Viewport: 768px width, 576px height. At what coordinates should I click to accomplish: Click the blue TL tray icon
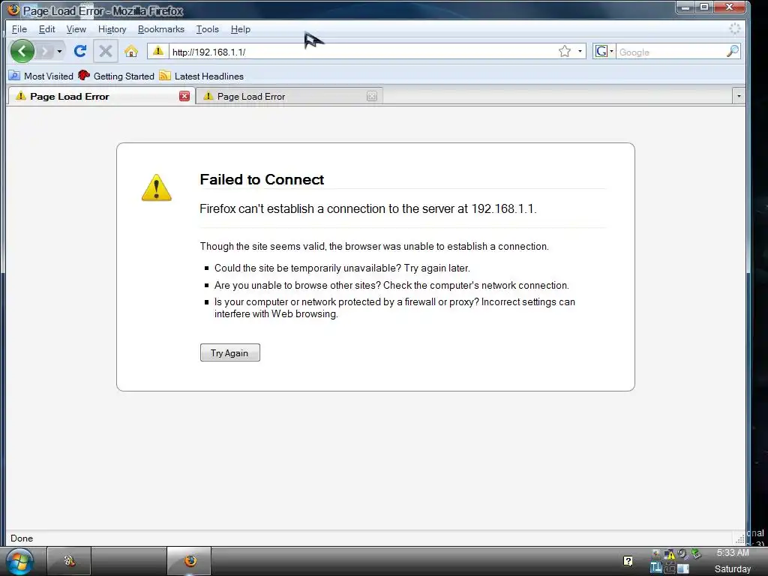click(x=655, y=568)
